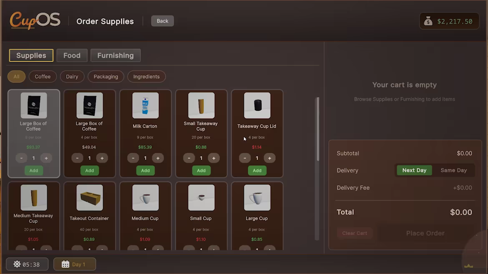Select the Takeaway Cup Lid image
Image resolution: width=488 pixels, height=274 pixels.
(x=257, y=105)
